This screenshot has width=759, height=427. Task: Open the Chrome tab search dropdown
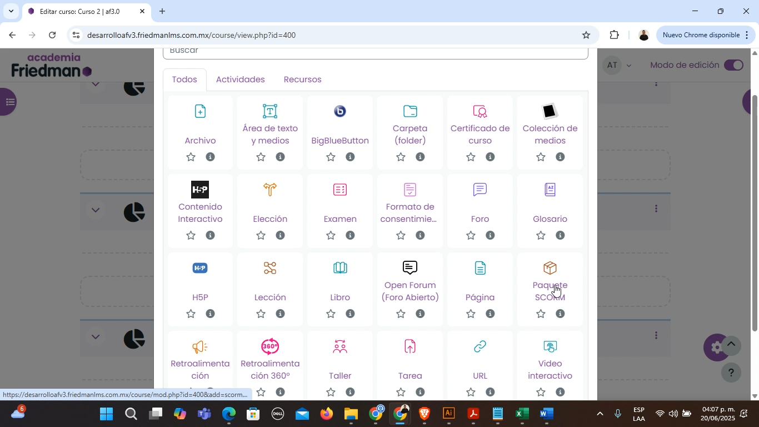[x=11, y=11]
